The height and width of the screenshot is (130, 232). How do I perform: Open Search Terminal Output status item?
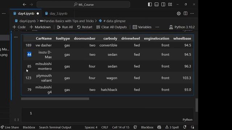55,127
